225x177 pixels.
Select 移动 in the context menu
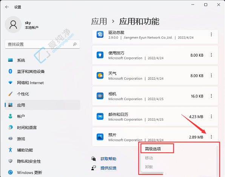tap(149, 158)
